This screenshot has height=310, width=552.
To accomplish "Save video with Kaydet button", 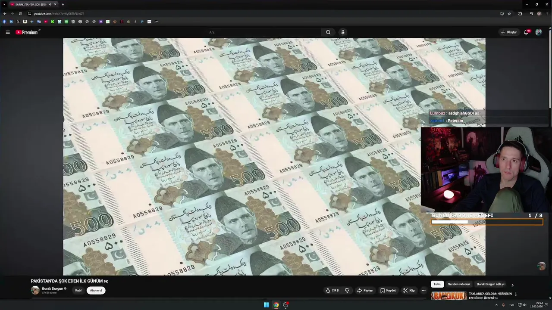I will [388, 291].
